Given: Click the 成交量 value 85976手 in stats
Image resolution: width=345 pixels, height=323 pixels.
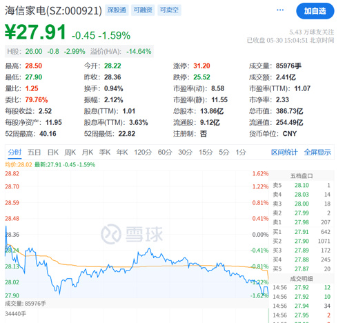Looking at the screenshot, I should [x=288, y=66].
